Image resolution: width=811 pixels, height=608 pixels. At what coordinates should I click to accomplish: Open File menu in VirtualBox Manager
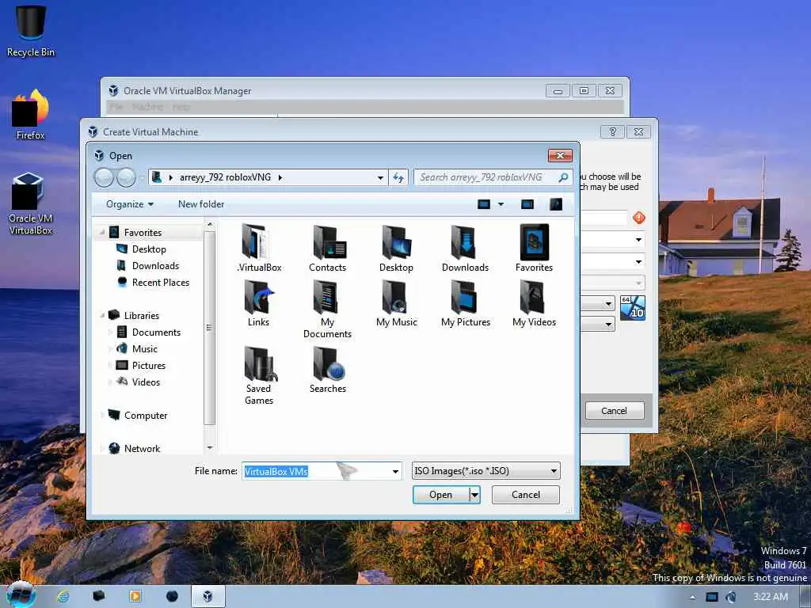tap(116, 107)
